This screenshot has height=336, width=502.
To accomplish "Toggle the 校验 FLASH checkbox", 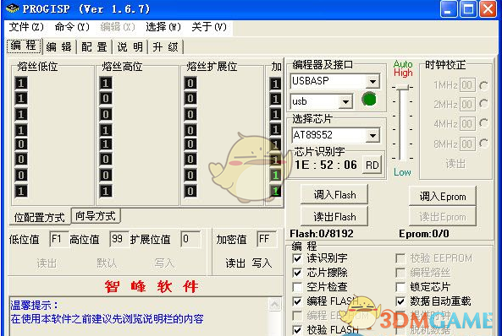I will pos(297,329).
